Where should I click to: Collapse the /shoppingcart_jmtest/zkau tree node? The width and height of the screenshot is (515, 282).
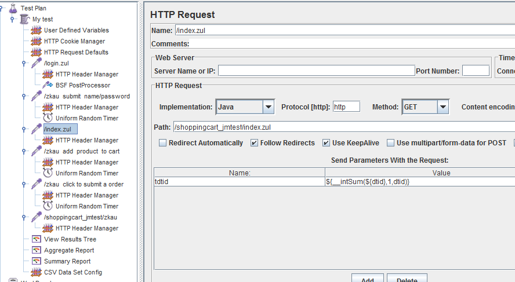[24, 217]
